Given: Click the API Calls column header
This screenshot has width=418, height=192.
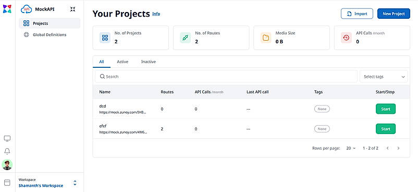Looking at the screenshot, I should [x=209, y=92].
